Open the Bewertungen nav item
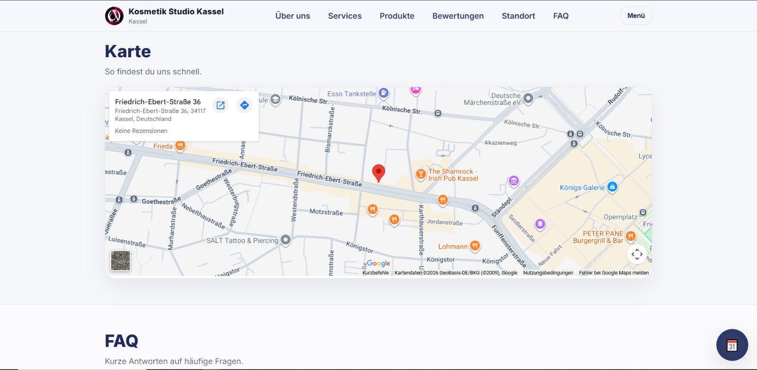This screenshot has width=757, height=370. pyautogui.click(x=458, y=16)
